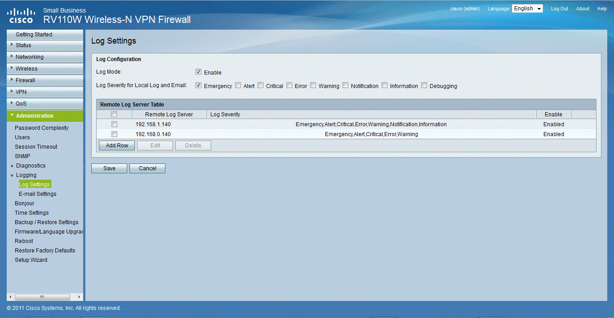Open the About link
Screen dimensions: 614x318
[x=583, y=9]
